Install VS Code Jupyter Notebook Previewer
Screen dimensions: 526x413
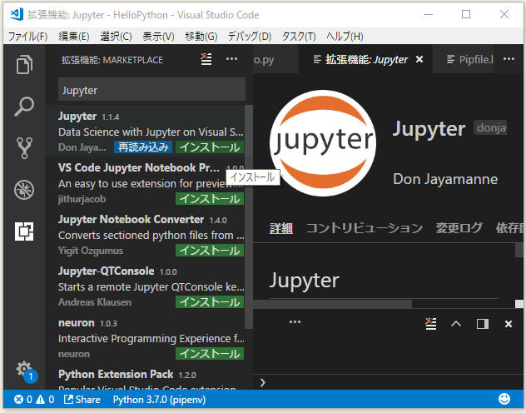point(210,199)
